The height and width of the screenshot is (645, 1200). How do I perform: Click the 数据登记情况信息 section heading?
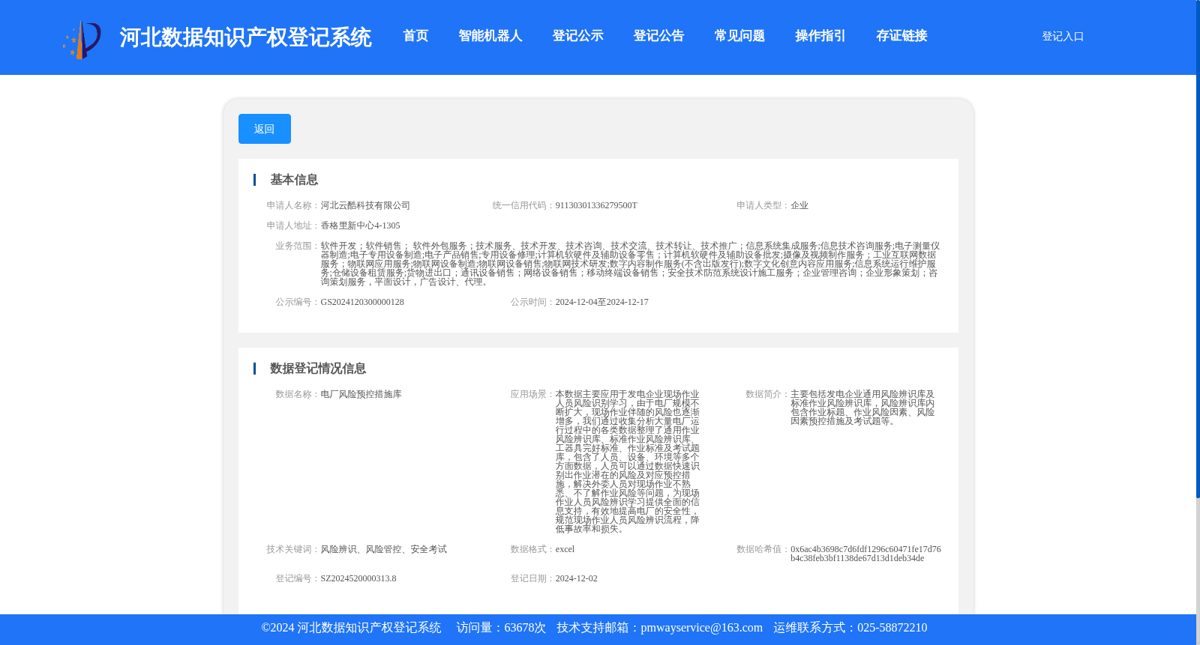[318, 369]
